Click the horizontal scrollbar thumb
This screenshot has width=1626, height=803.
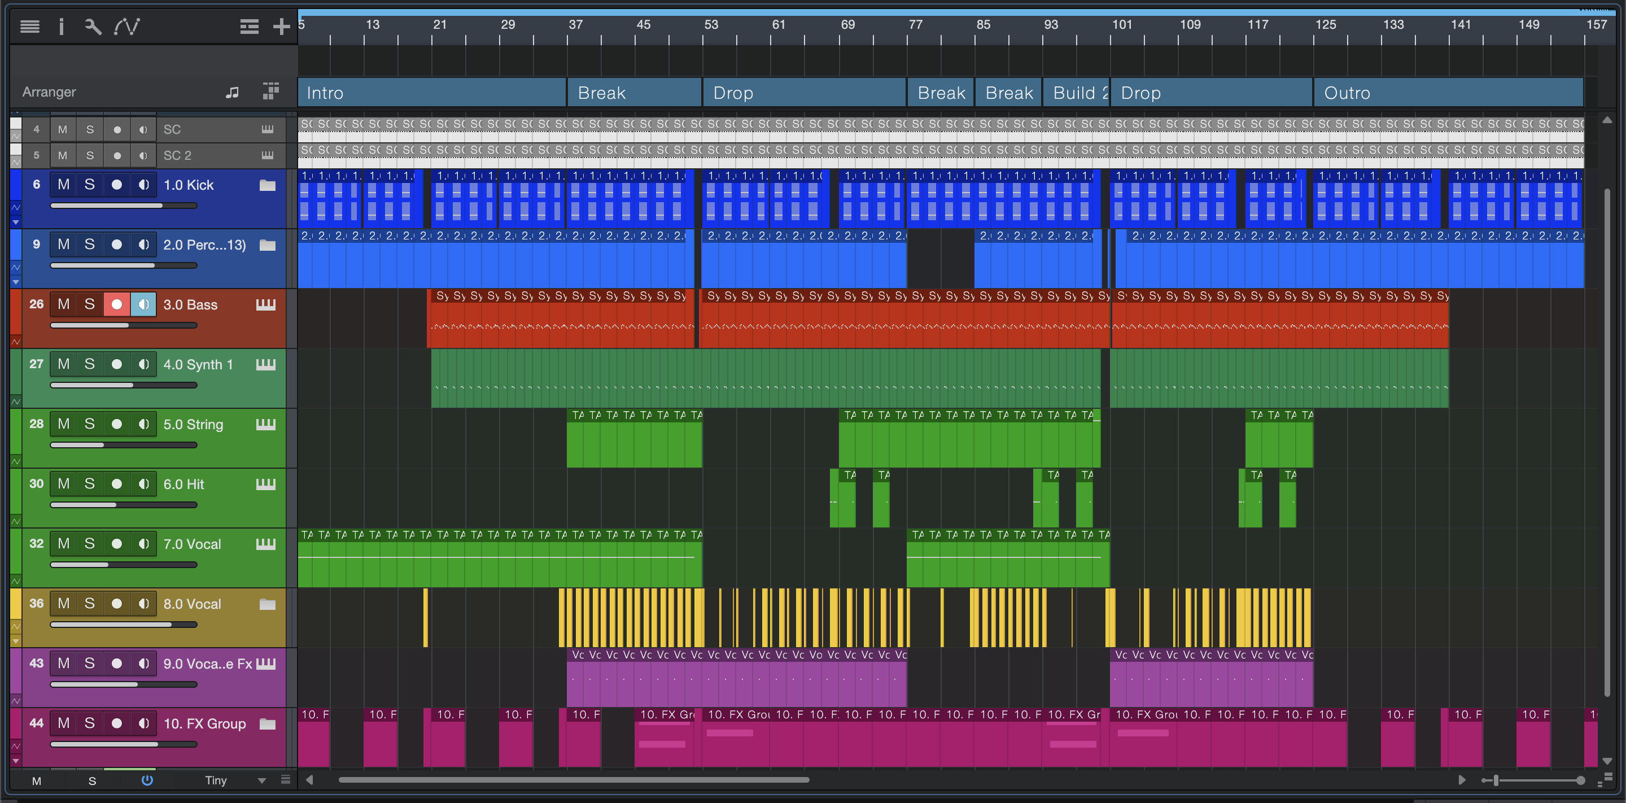coord(574,780)
